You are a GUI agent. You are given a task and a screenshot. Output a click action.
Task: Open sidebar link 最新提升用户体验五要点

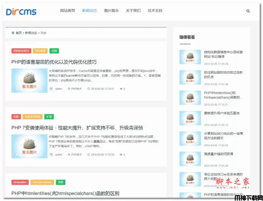[x=221, y=113]
